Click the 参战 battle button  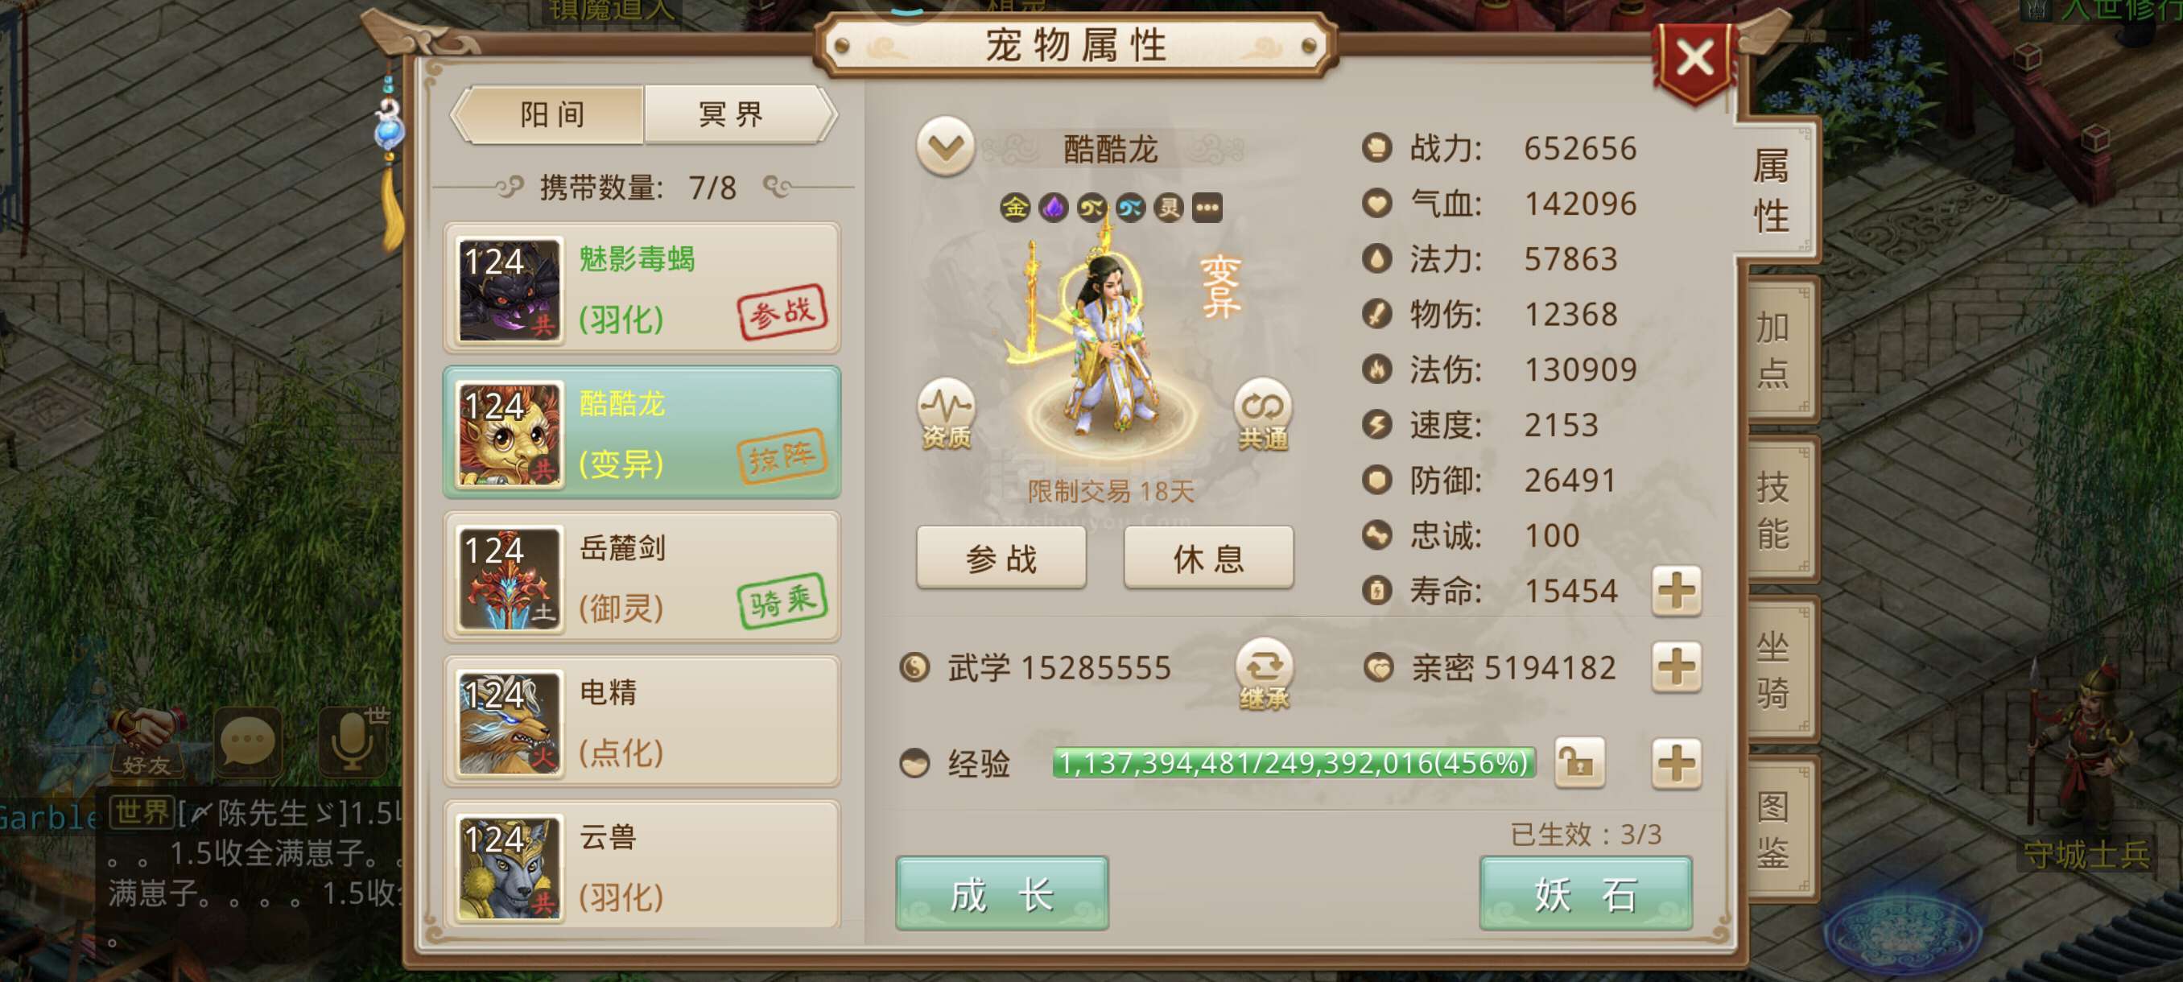pyautogui.click(x=1001, y=559)
